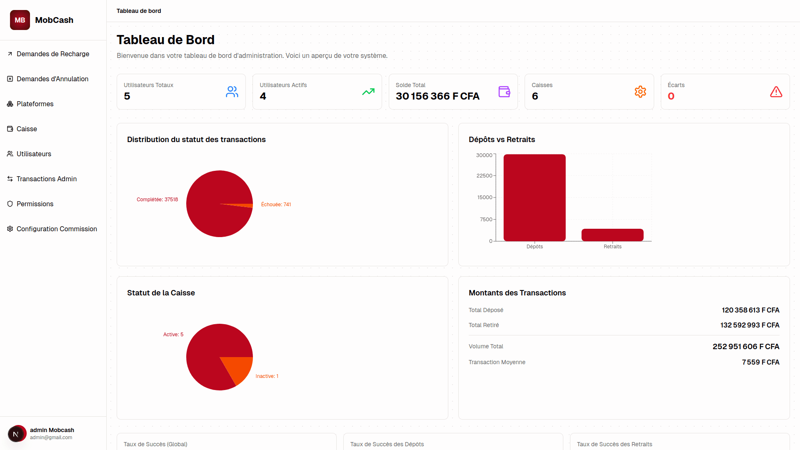This screenshot has width=800, height=450.
Task: Select the Utilisateurs people icon
Action: pyautogui.click(x=10, y=154)
